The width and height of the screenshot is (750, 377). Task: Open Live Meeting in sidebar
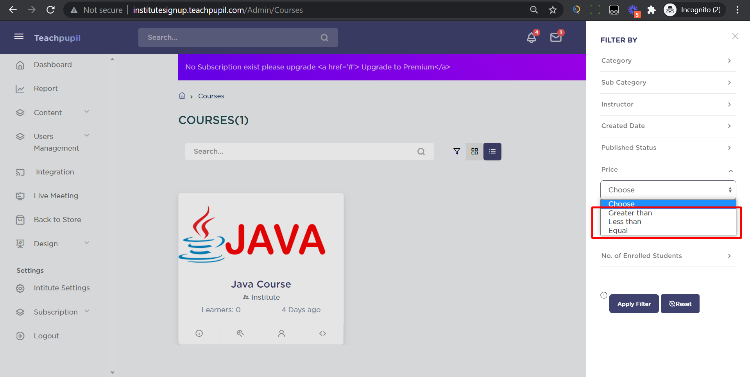tap(56, 196)
